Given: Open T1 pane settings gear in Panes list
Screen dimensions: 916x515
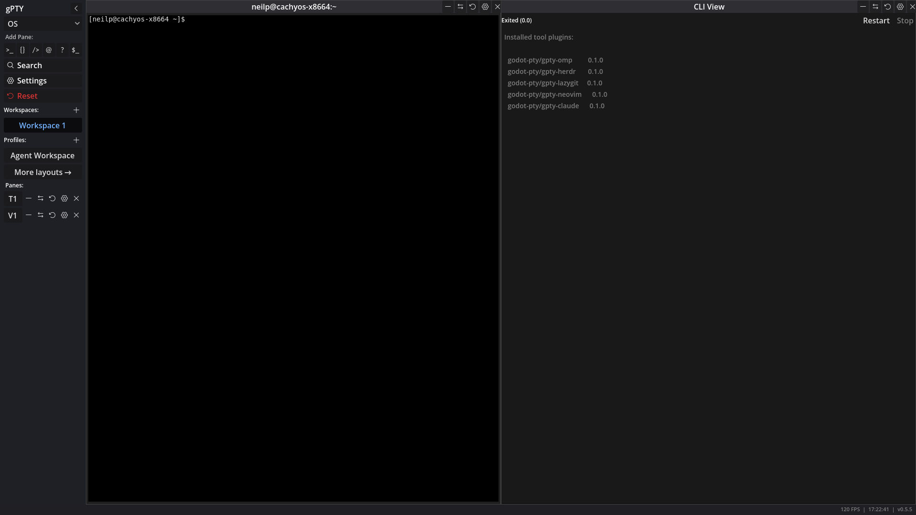Looking at the screenshot, I should coord(64,198).
